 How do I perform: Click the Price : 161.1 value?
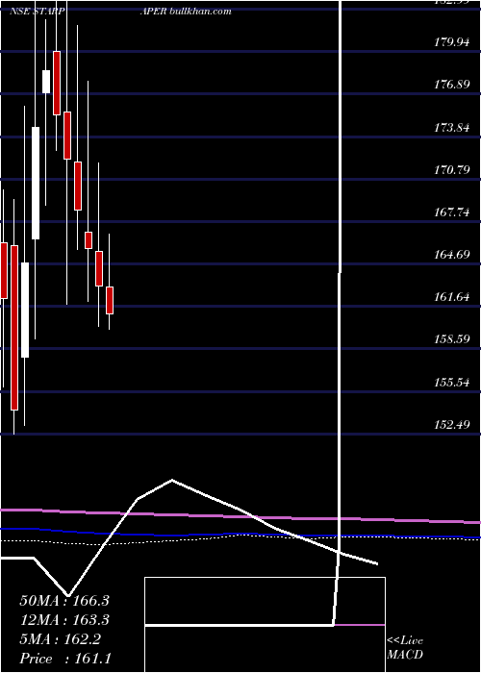pos(65,659)
